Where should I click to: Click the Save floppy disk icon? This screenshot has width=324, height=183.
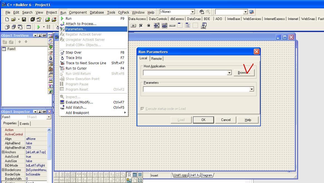tap(24, 19)
